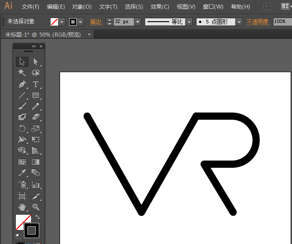Close the 未标题-1* document tab
Image resolution: width=292 pixels, height=244 pixels.
[89, 34]
